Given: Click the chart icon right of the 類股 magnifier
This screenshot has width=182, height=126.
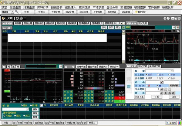Looking at the screenshot, I should point(178,27).
